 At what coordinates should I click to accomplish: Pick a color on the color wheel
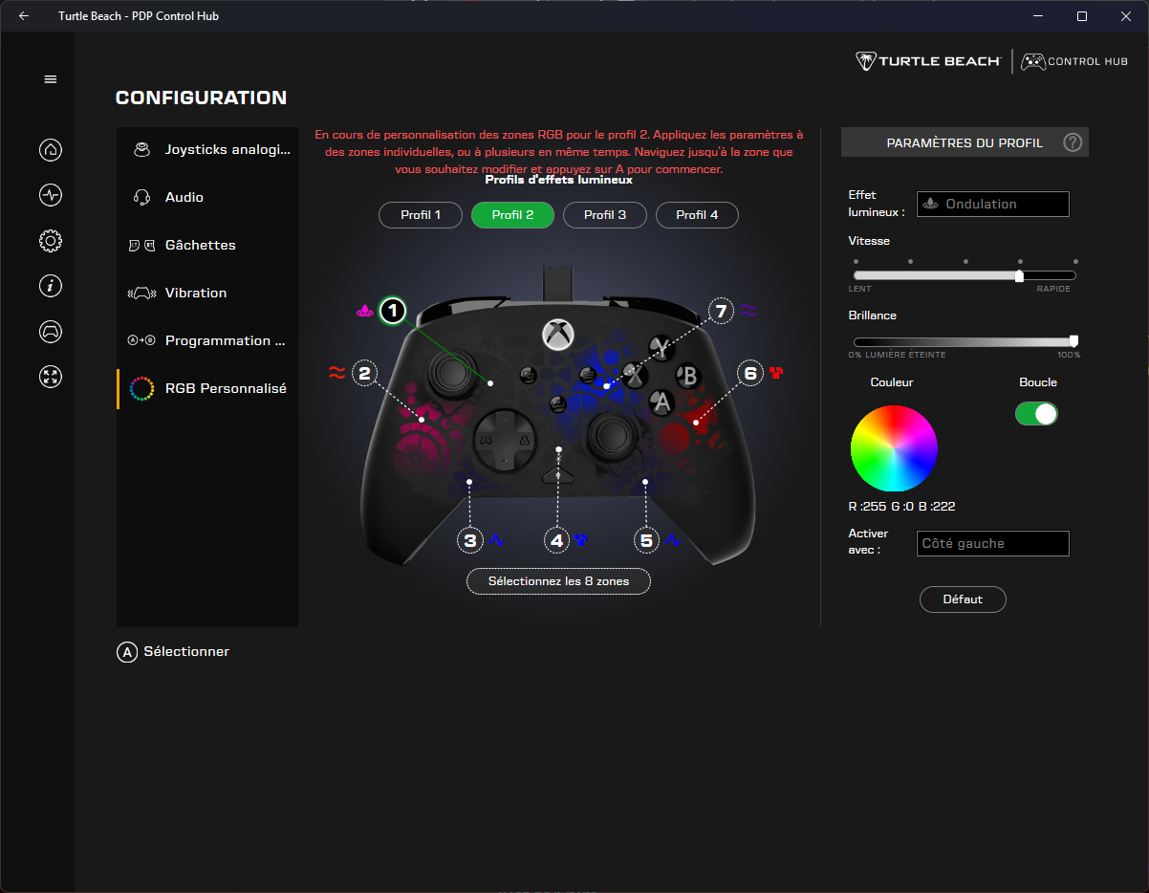click(894, 447)
